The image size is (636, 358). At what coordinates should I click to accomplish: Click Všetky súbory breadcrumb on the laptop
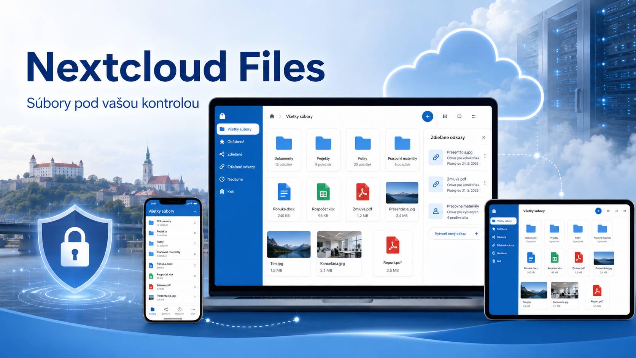click(299, 116)
